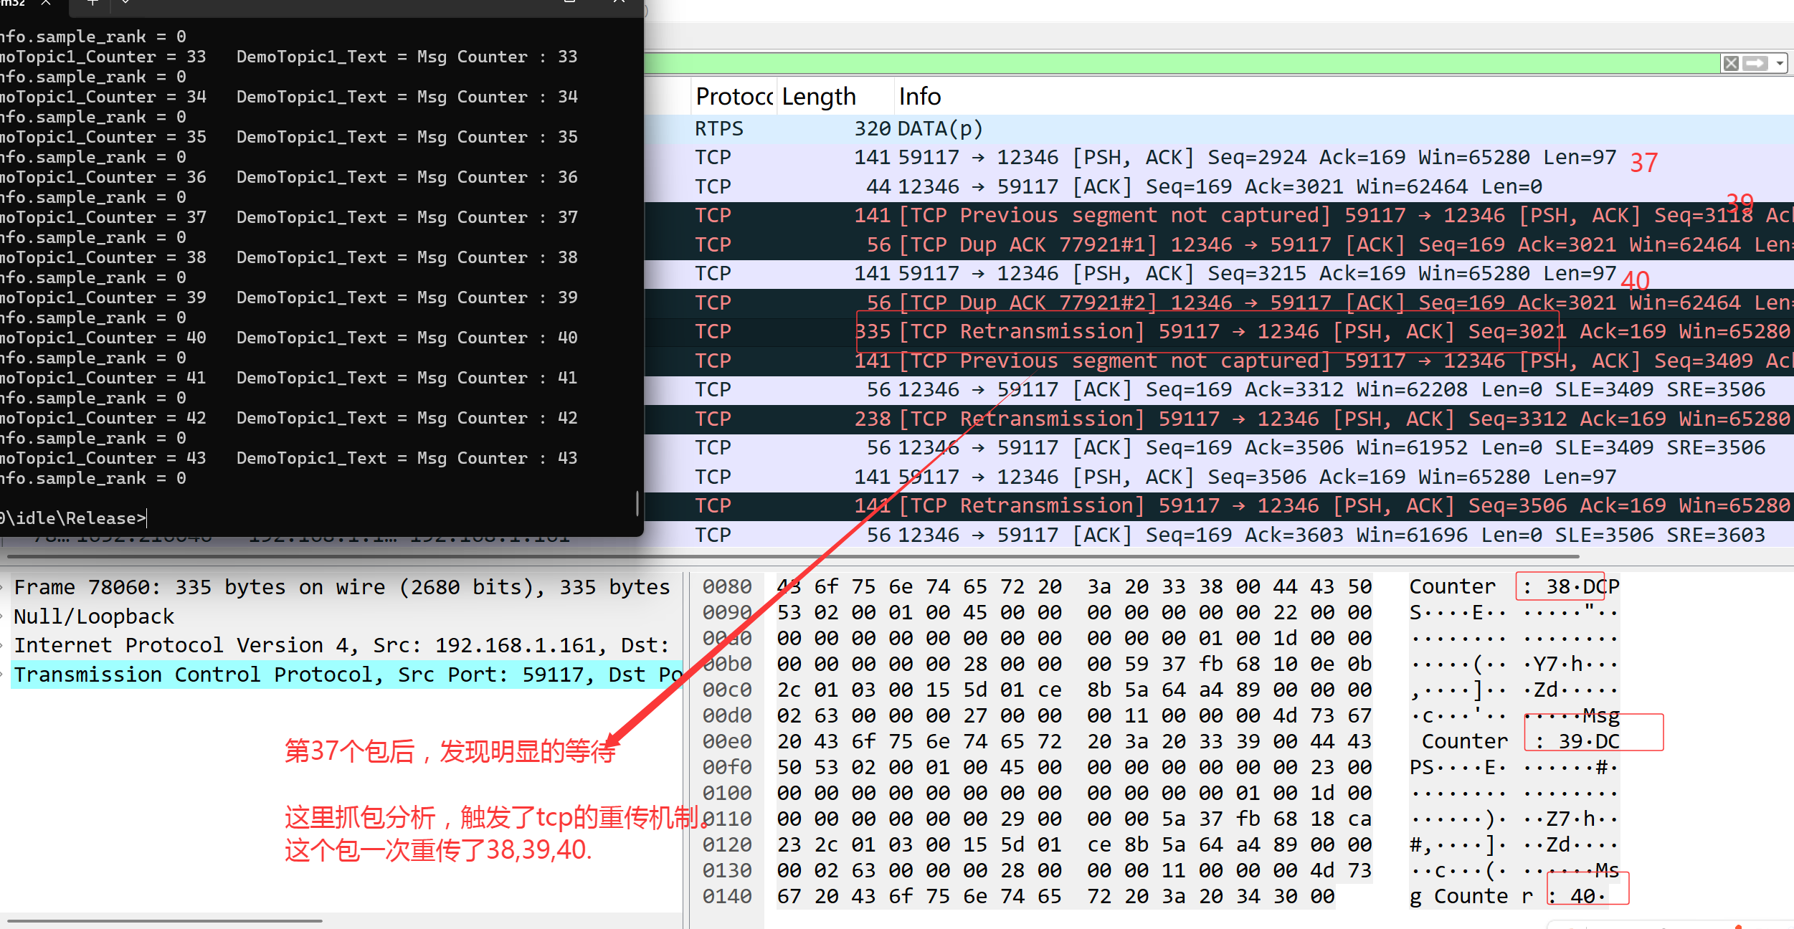The height and width of the screenshot is (929, 1794).
Task: Sort packets by the Length column
Action: 819,96
